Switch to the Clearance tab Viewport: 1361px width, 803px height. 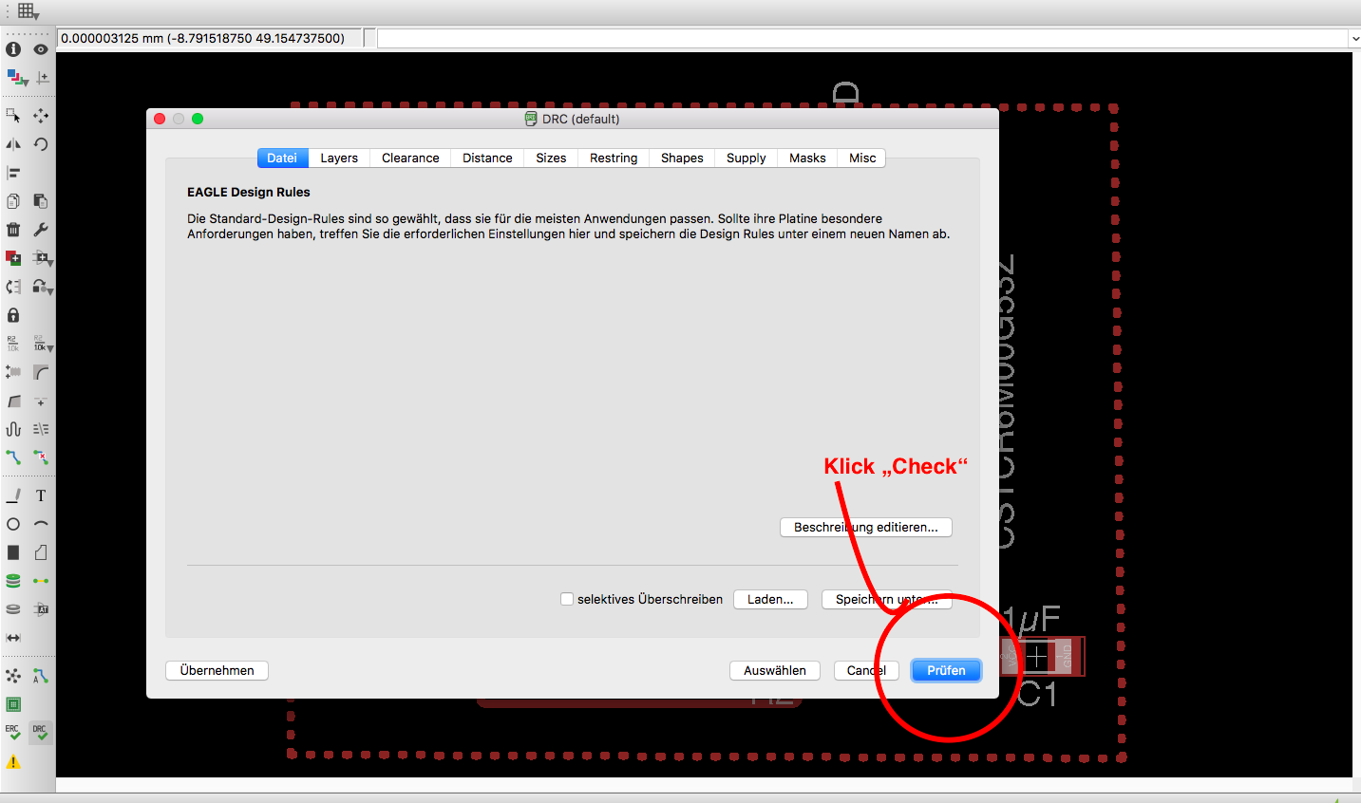tap(410, 158)
